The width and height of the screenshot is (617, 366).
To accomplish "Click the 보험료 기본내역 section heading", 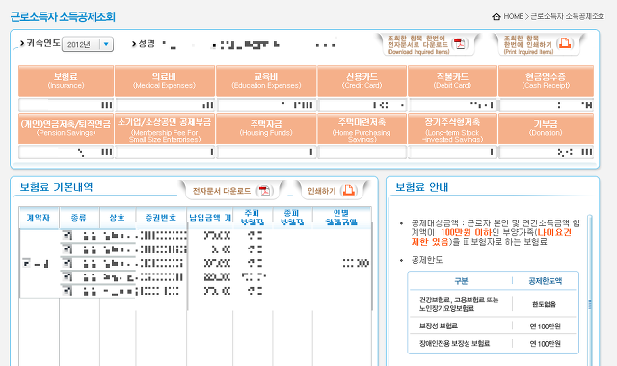I will (x=56, y=187).
